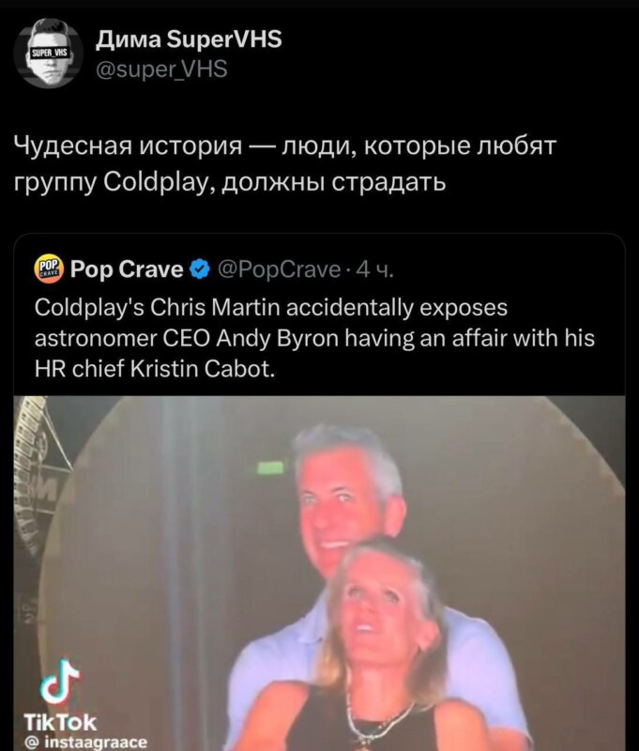The image size is (639, 751).
Task: Open the @super_VHS handle link
Action: point(161,69)
